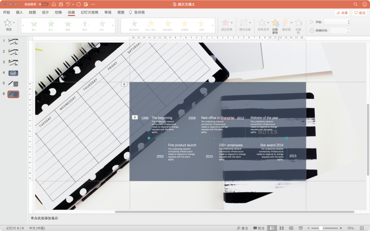Select the 轮子 entrance effect
The image size is (370, 231).
click(x=51, y=25)
